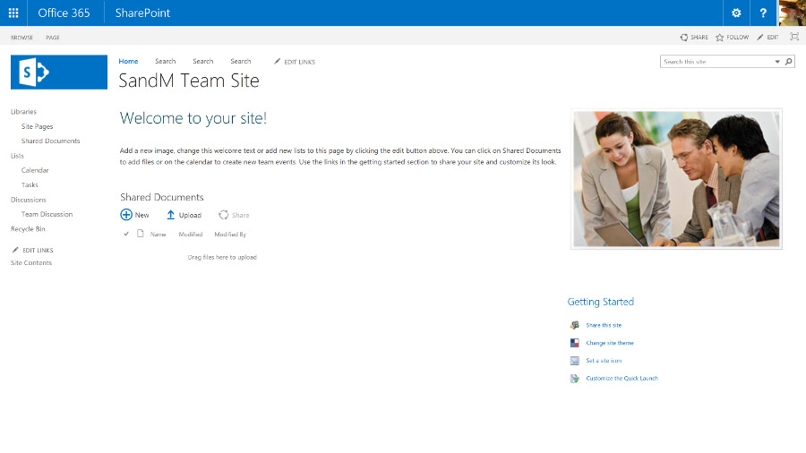
Task: Open Shared Documents in the sidebar
Action: (x=50, y=141)
